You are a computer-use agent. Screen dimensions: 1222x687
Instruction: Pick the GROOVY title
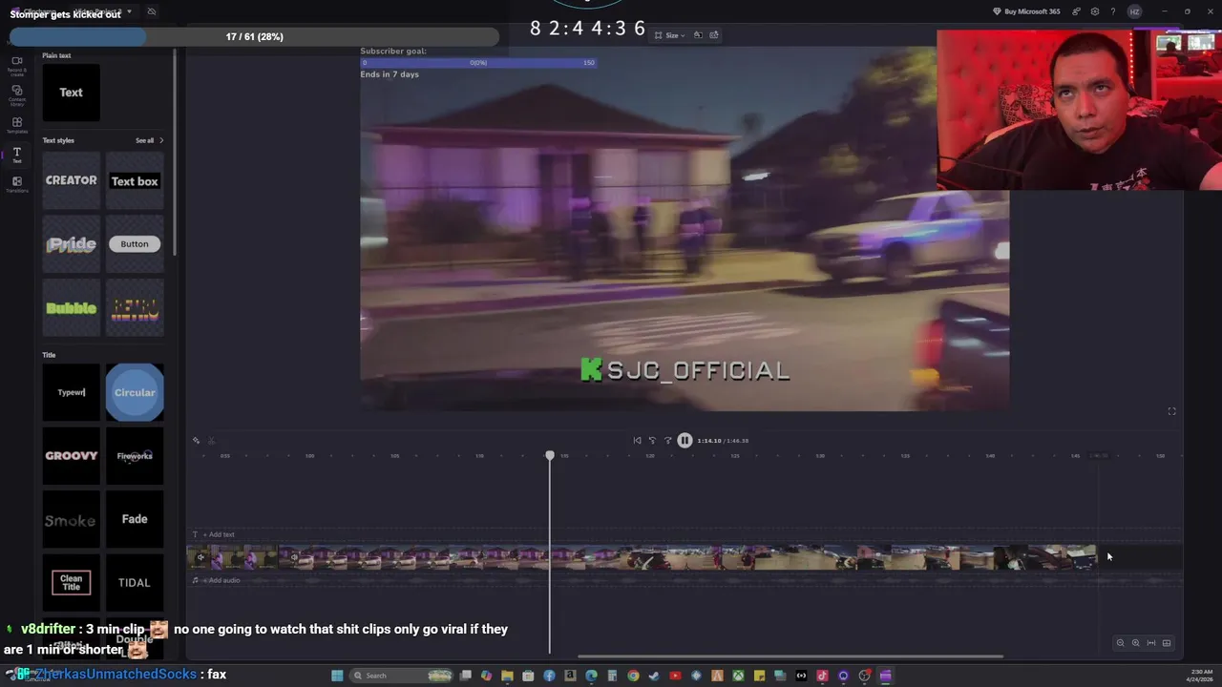point(71,456)
